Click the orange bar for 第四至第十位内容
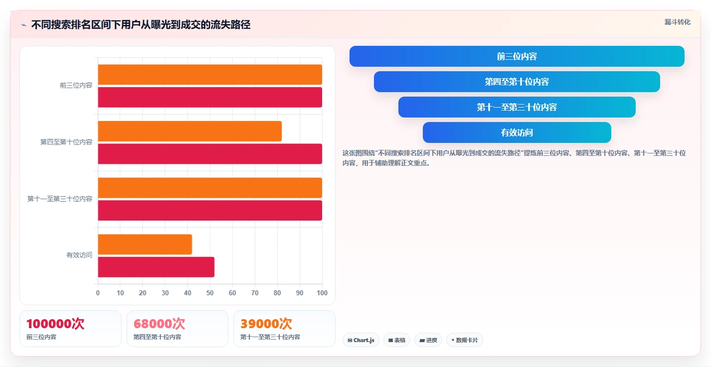 [190, 131]
